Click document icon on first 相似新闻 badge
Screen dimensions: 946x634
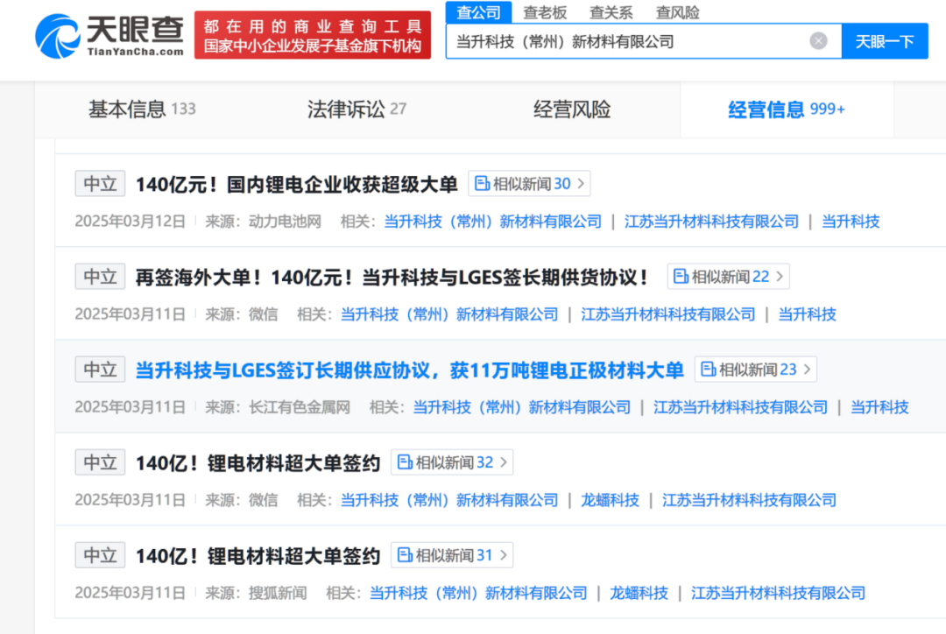coord(482,183)
